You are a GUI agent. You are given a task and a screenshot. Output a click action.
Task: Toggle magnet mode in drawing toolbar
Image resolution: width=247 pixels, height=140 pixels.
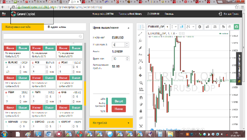click(x=141, y=97)
